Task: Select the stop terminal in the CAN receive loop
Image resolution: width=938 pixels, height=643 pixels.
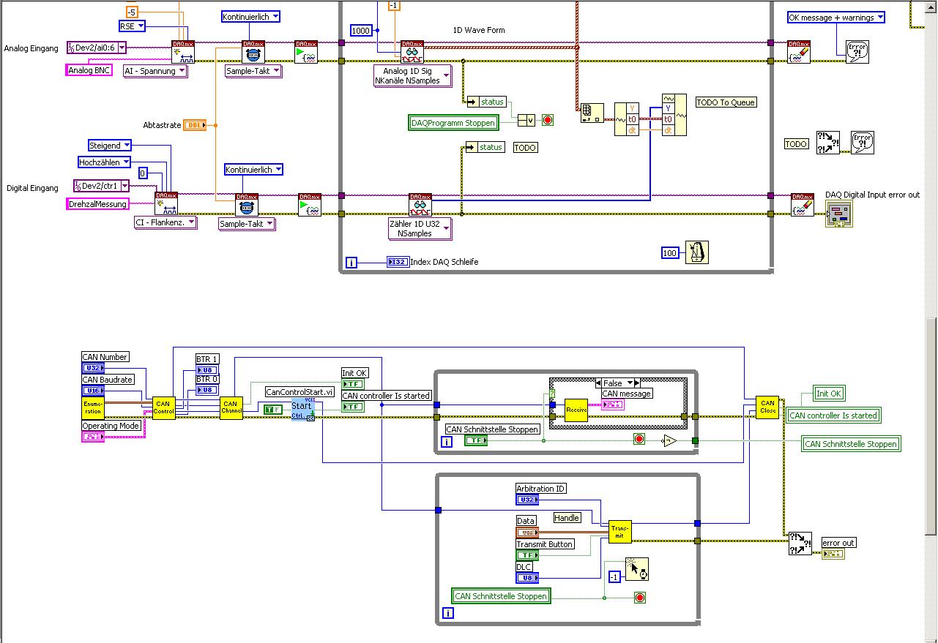Action: point(639,440)
